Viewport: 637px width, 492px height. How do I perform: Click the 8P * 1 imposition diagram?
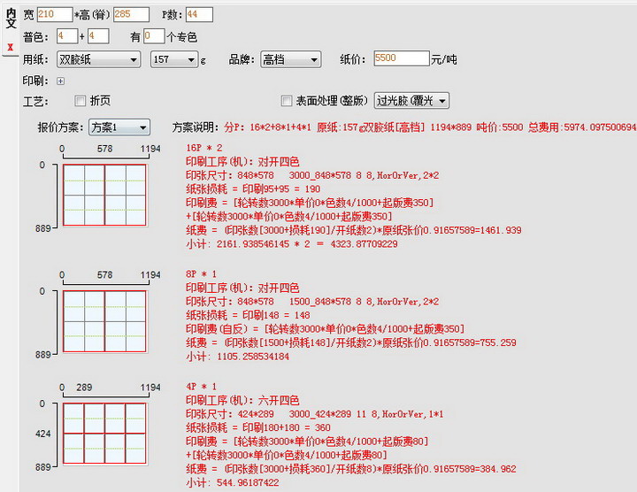tap(104, 321)
